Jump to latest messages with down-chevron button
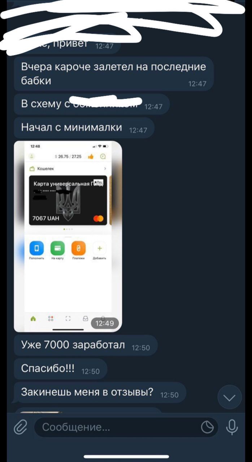This screenshot has height=462, width=252. 230,397
